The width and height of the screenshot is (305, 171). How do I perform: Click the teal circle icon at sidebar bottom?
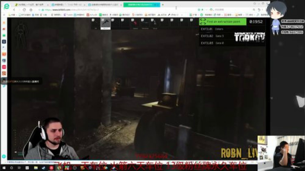4,157
